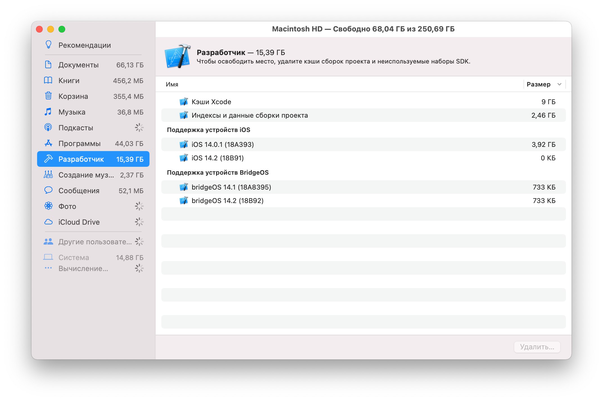Click the Корзина trash icon

pyautogui.click(x=48, y=96)
